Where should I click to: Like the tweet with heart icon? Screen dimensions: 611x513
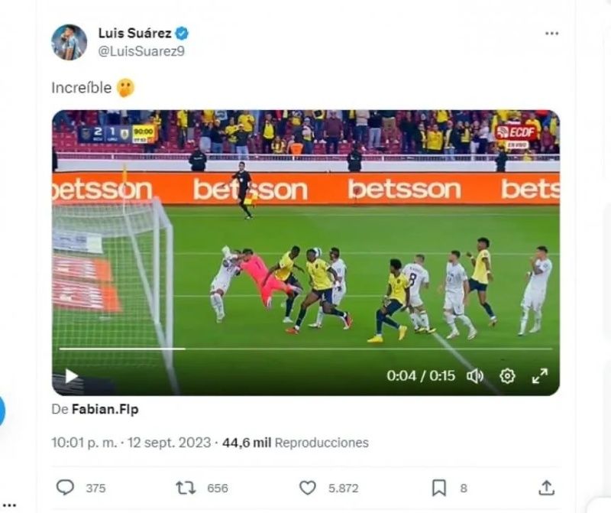(x=308, y=488)
